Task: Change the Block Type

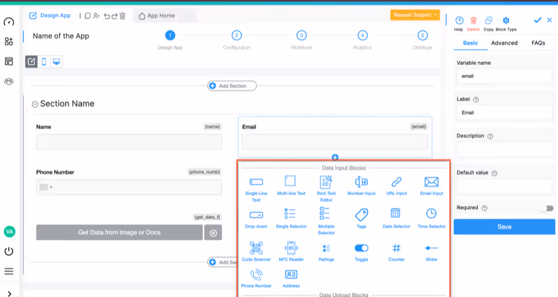Action: [x=506, y=24]
